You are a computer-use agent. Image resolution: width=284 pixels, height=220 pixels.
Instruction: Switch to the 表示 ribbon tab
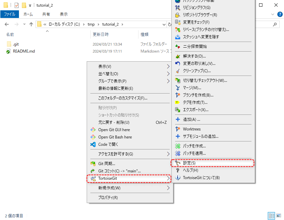(64, 14)
